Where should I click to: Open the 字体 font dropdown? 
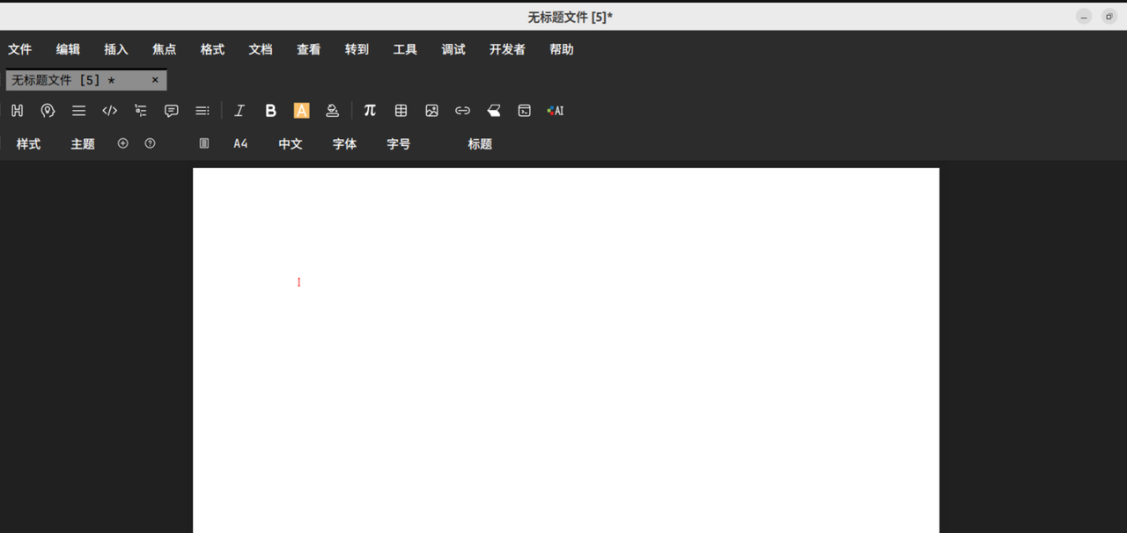click(344, 144)
